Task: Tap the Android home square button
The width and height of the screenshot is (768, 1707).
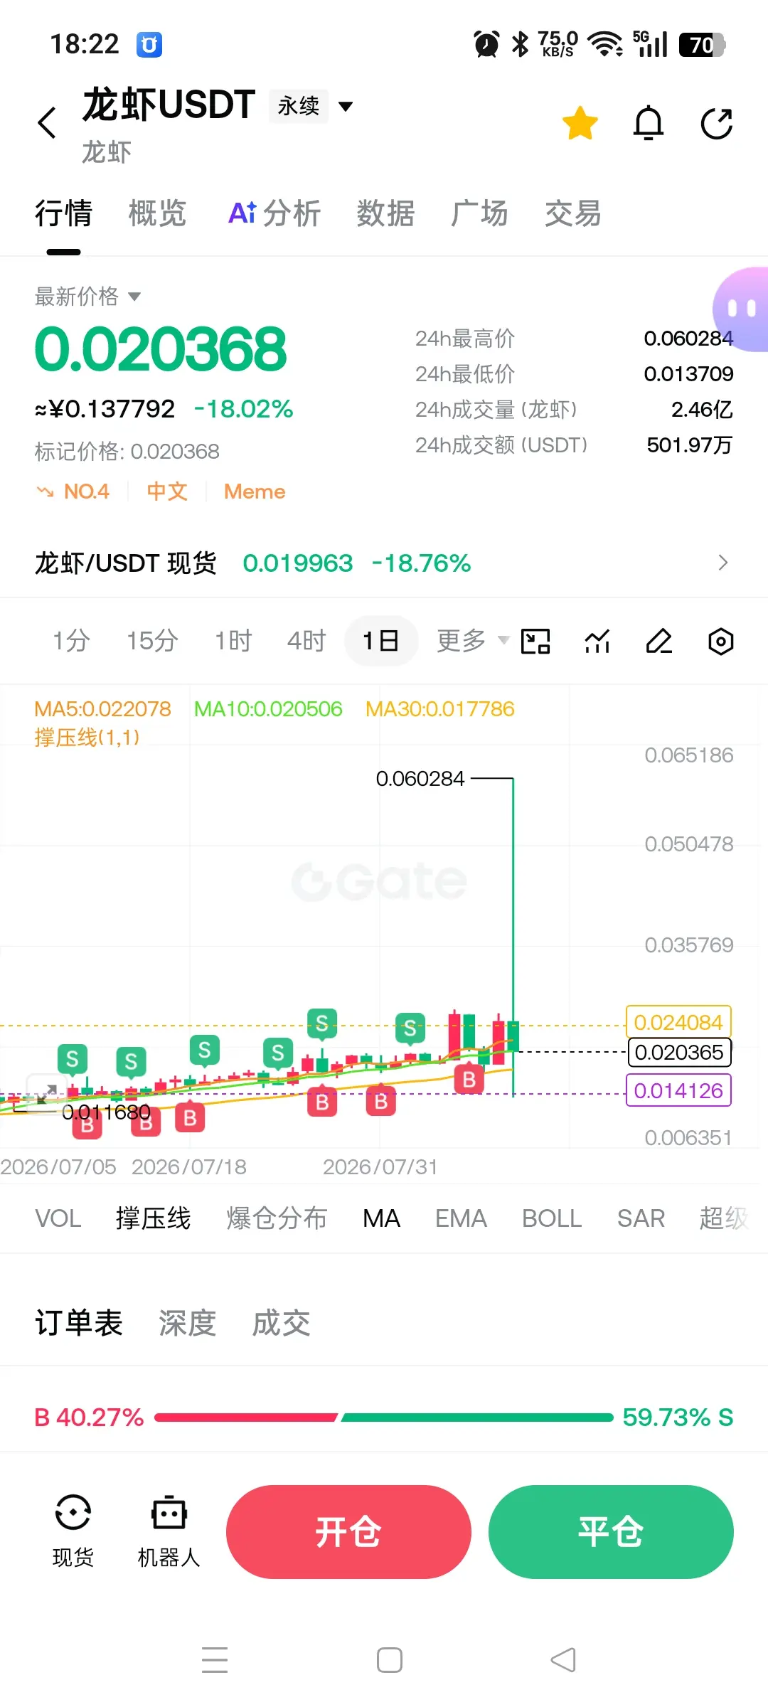Action: (390, 1660)
